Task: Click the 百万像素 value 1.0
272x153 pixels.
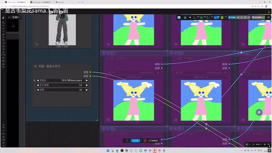Action: click(80, 85)
